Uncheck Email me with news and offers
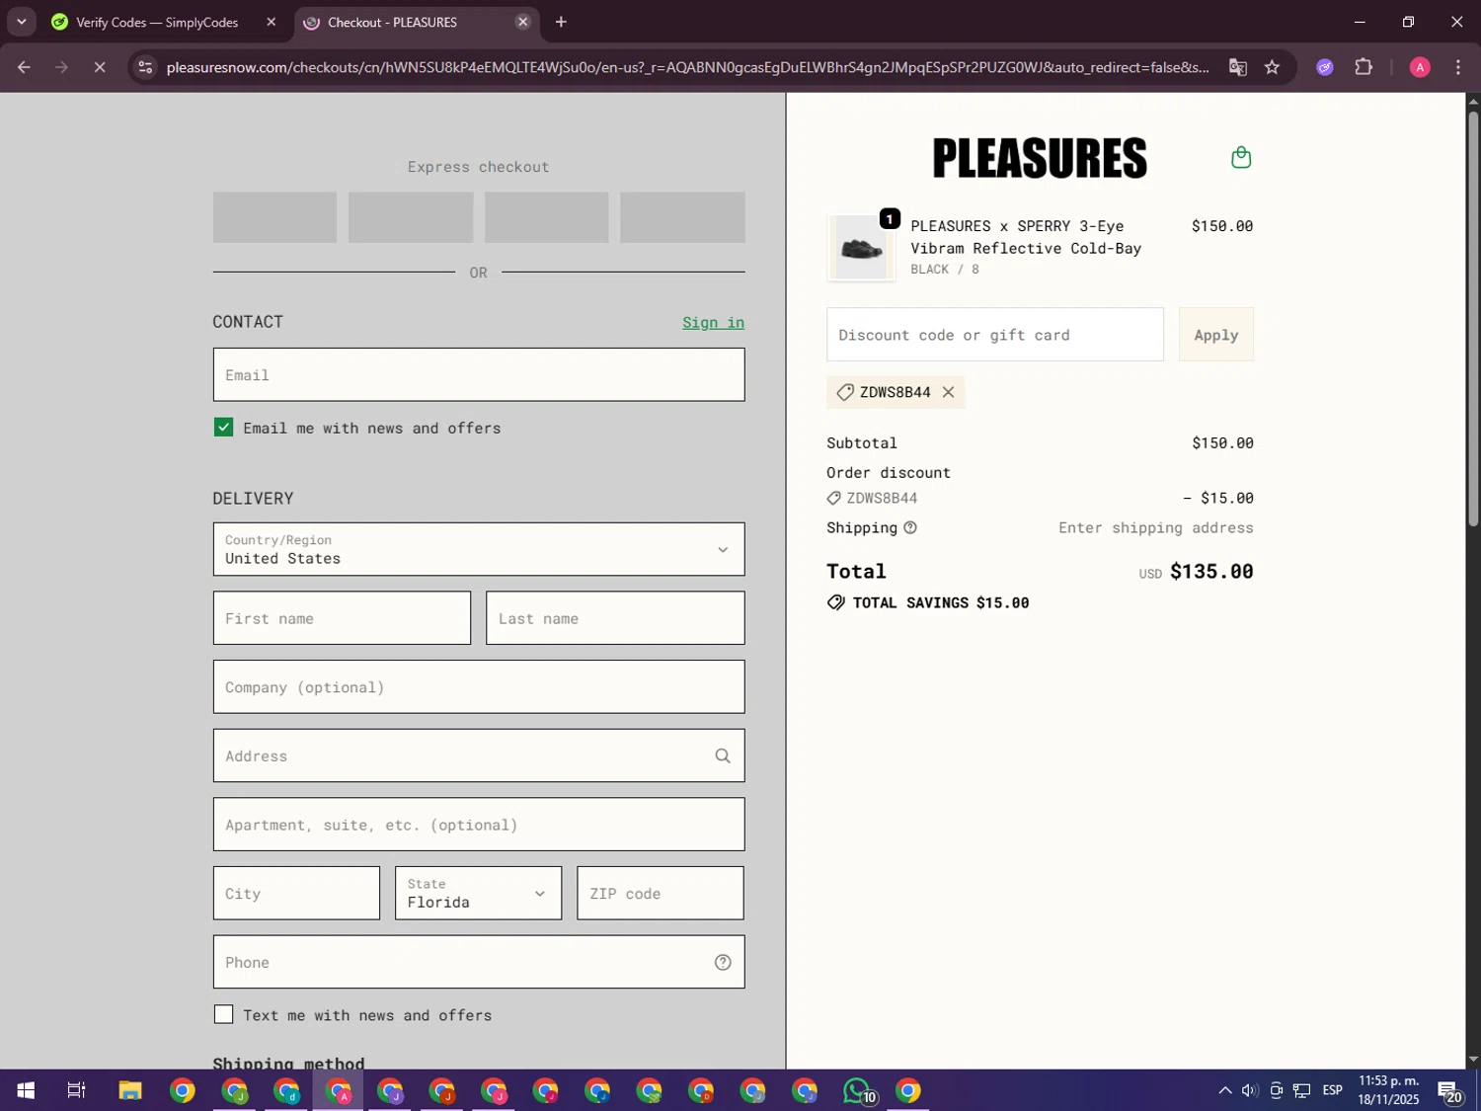The image size is (1481, 1111). point(223,428)
